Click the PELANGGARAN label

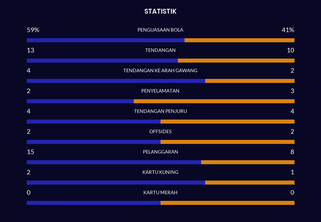click(x=160, y=152)
